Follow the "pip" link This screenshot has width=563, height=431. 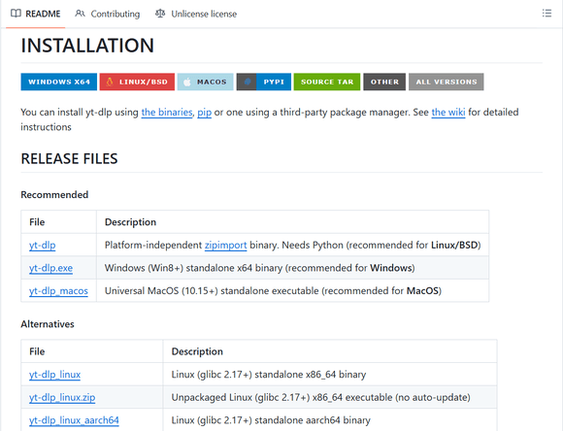204,113
